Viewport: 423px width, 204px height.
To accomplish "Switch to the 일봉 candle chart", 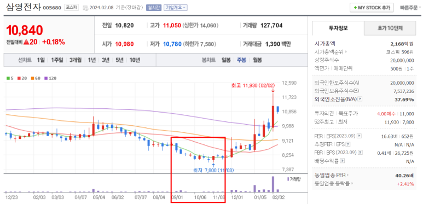I will [226, 60].
